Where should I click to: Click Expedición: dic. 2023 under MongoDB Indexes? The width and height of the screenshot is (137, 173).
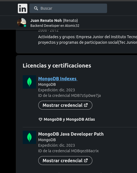57,90
